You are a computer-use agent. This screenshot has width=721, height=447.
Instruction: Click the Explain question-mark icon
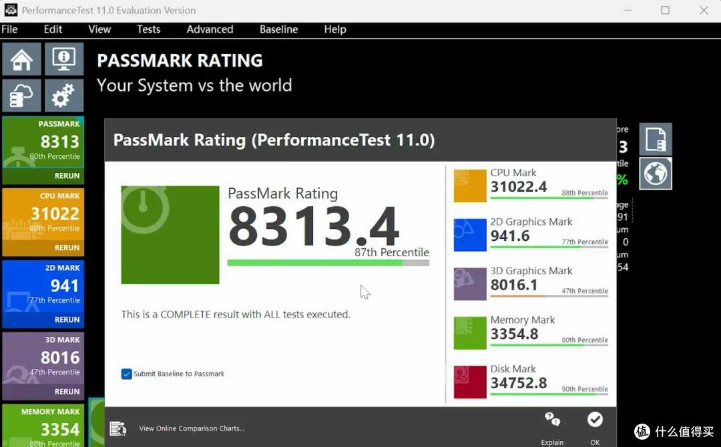552,420
